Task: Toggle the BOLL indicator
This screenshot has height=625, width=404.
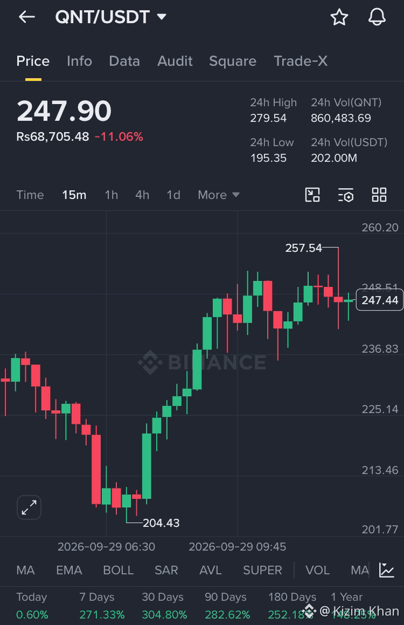Action: tap(118, 570)
